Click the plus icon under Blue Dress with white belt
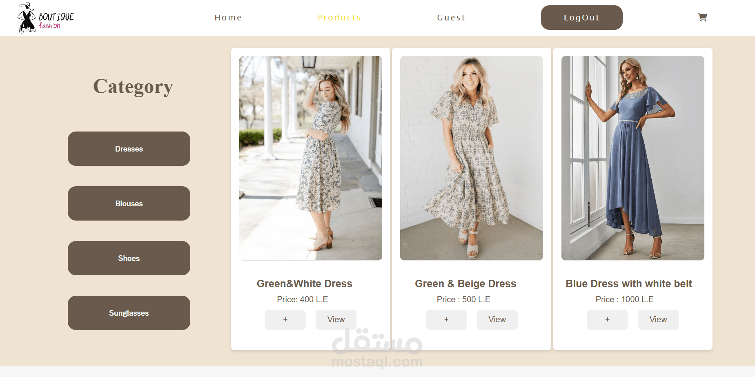 coord(607,320)
